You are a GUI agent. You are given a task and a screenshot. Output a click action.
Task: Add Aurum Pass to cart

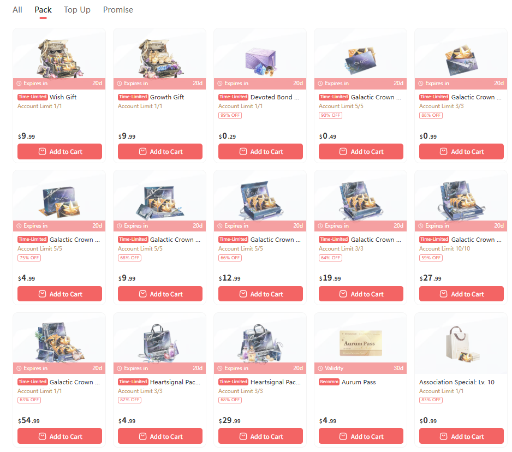pos(361,436)
